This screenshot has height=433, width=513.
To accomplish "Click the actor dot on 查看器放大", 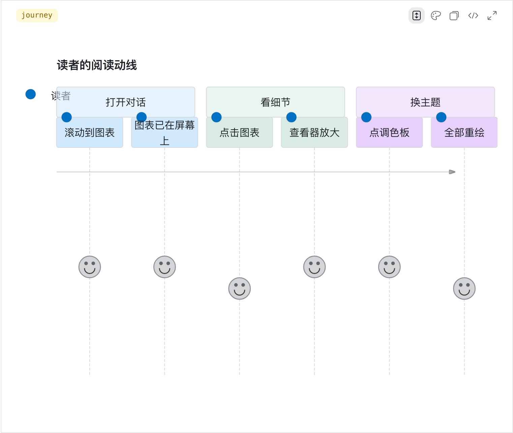I will coord(291,117).
